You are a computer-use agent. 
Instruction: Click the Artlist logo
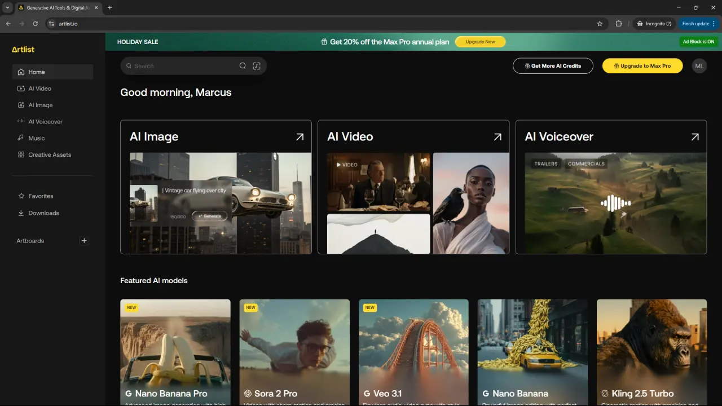[x=23, y=50]
